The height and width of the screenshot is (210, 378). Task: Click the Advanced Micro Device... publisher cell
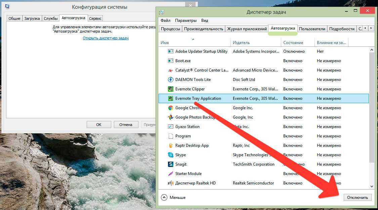tap(255, 70)
